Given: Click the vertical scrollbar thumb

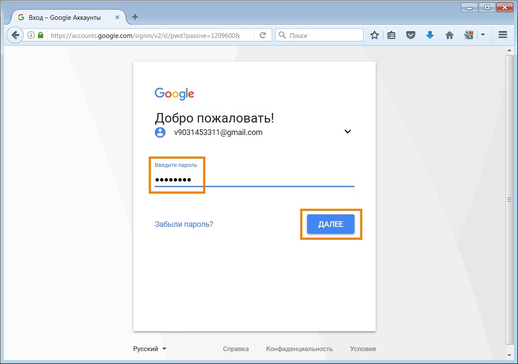Looking at the screenshot, I should [509, 199].
